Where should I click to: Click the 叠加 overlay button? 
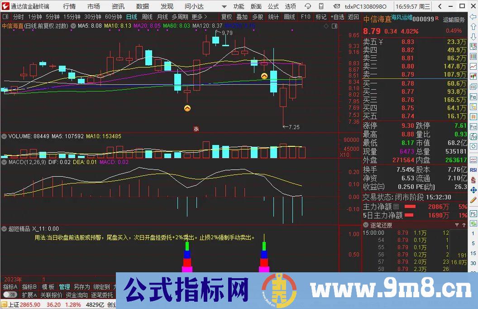tap(242, 17)
